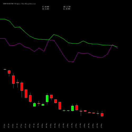This screenshot has width=132, height=132.
Task: Click the red candlestick for 15 May
Action: (x=77, y=108)
